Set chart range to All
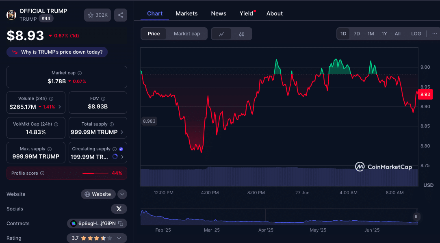The height and width of the screenshot is (243, 440). click(x=398, y=34)
